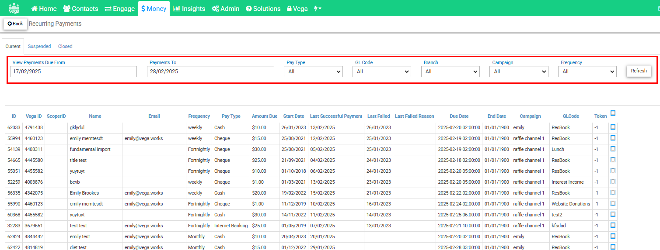Open the Frequency dropdown

click(x=587, y=72)
